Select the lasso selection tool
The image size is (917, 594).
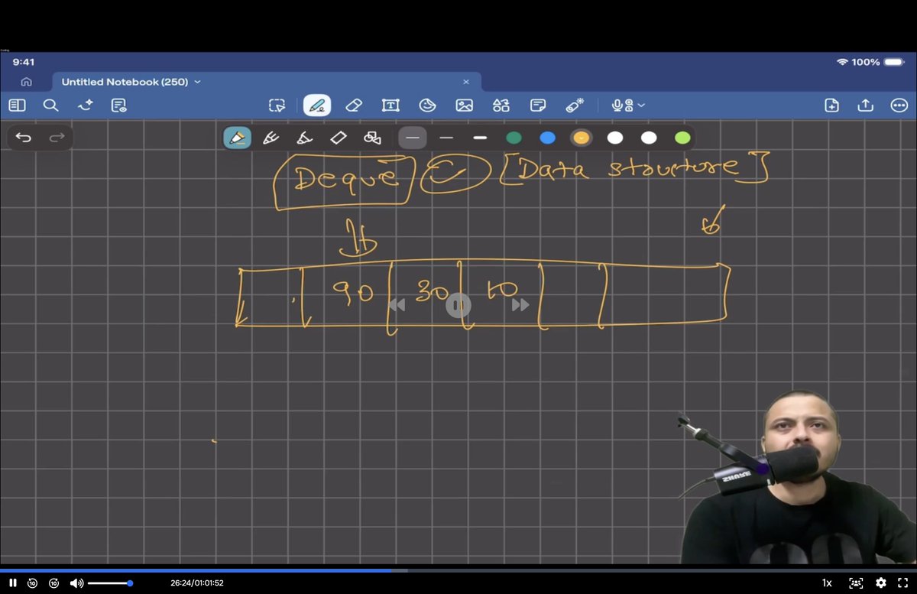277,105
